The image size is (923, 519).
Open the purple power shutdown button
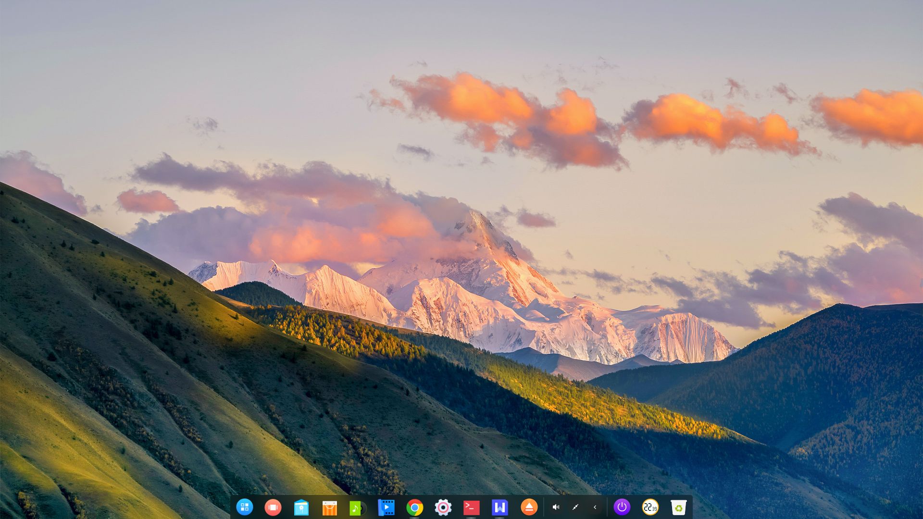click(x=622, y=507)
